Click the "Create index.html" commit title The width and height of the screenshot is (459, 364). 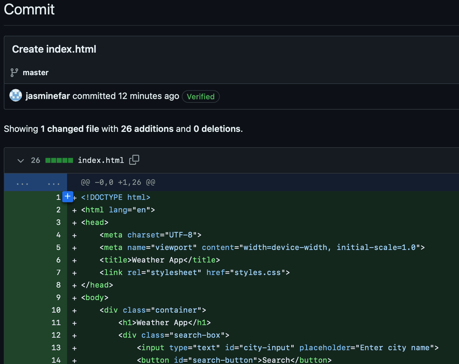(x=54, y=49)
